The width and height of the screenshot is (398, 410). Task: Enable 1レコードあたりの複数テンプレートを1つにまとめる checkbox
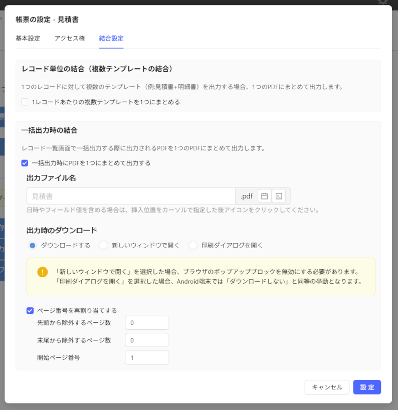click(25, 102)
